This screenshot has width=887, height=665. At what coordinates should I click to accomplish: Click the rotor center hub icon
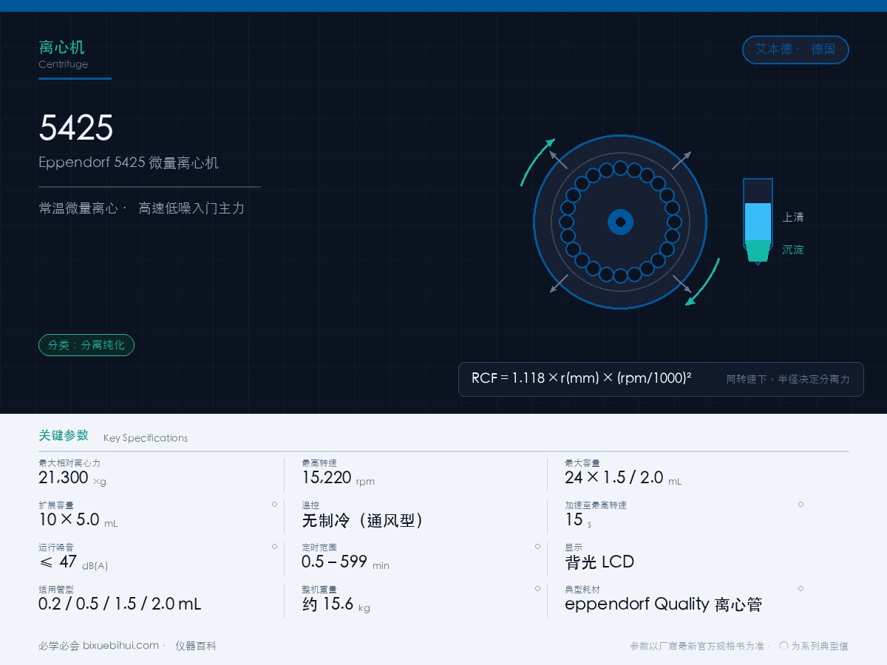pos(621,222)
